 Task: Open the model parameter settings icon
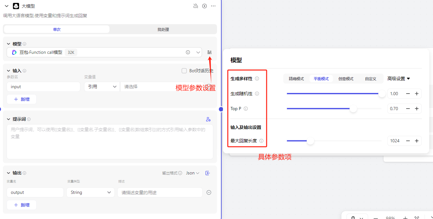tap(209, 52)
